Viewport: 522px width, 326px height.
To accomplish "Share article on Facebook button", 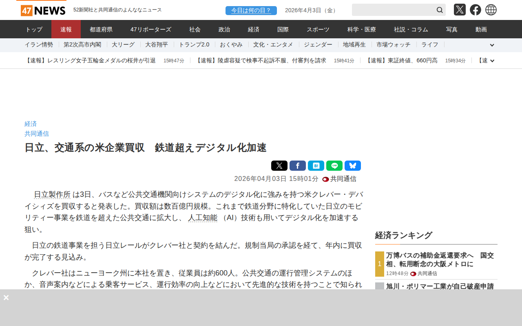I will tap(298, 165).
